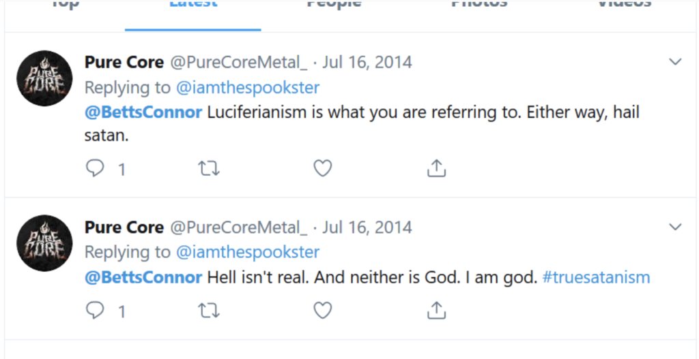Viewport: 699px width, 359px height.
Task: Like the tweet ending in 'hail satan'
Action: click(x=322, y=168)
